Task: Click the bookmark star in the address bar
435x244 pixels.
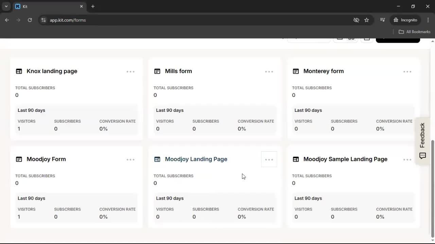Action: (367, 20)
